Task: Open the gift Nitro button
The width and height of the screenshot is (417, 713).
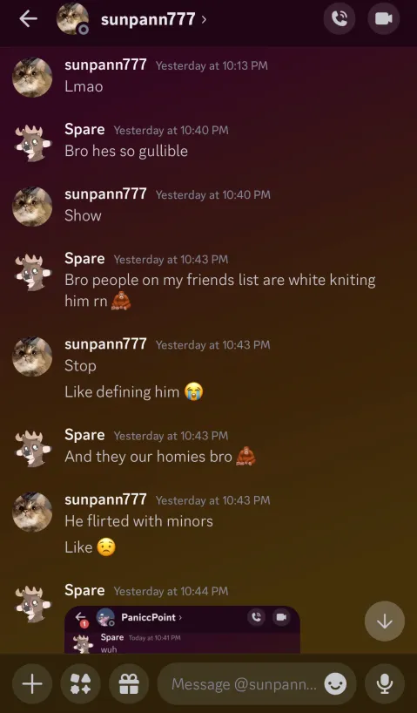Action: pyautogui.click(x=129, y=683)
